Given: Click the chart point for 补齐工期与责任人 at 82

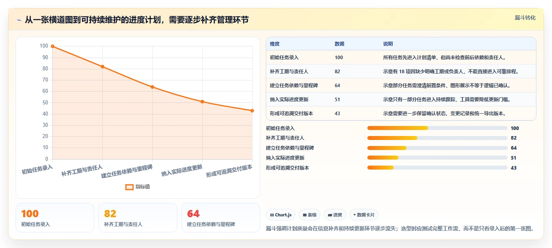Looking at the screenshot, I should tap(102, 66).
